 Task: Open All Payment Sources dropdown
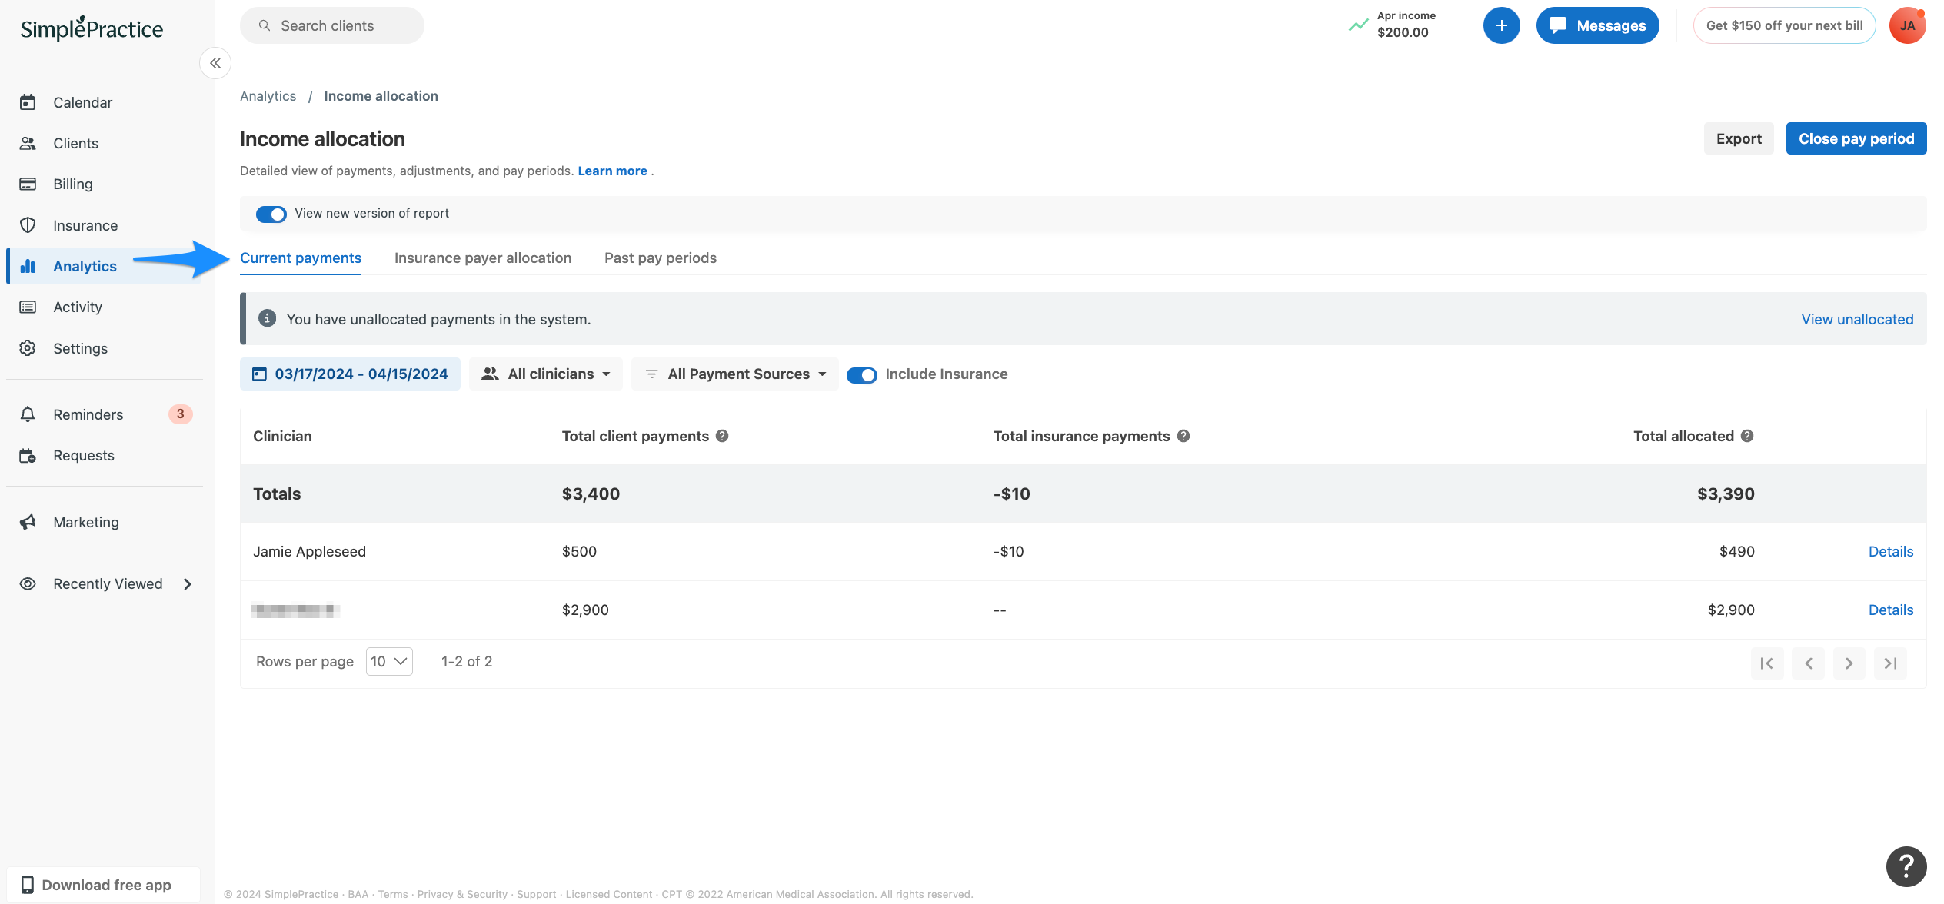tap(735, 374)
